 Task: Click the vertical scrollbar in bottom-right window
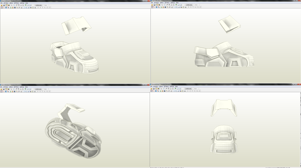[x=300, y=129]
